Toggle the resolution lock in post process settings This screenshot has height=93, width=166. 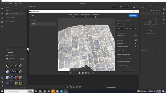(x=127, y=29)
